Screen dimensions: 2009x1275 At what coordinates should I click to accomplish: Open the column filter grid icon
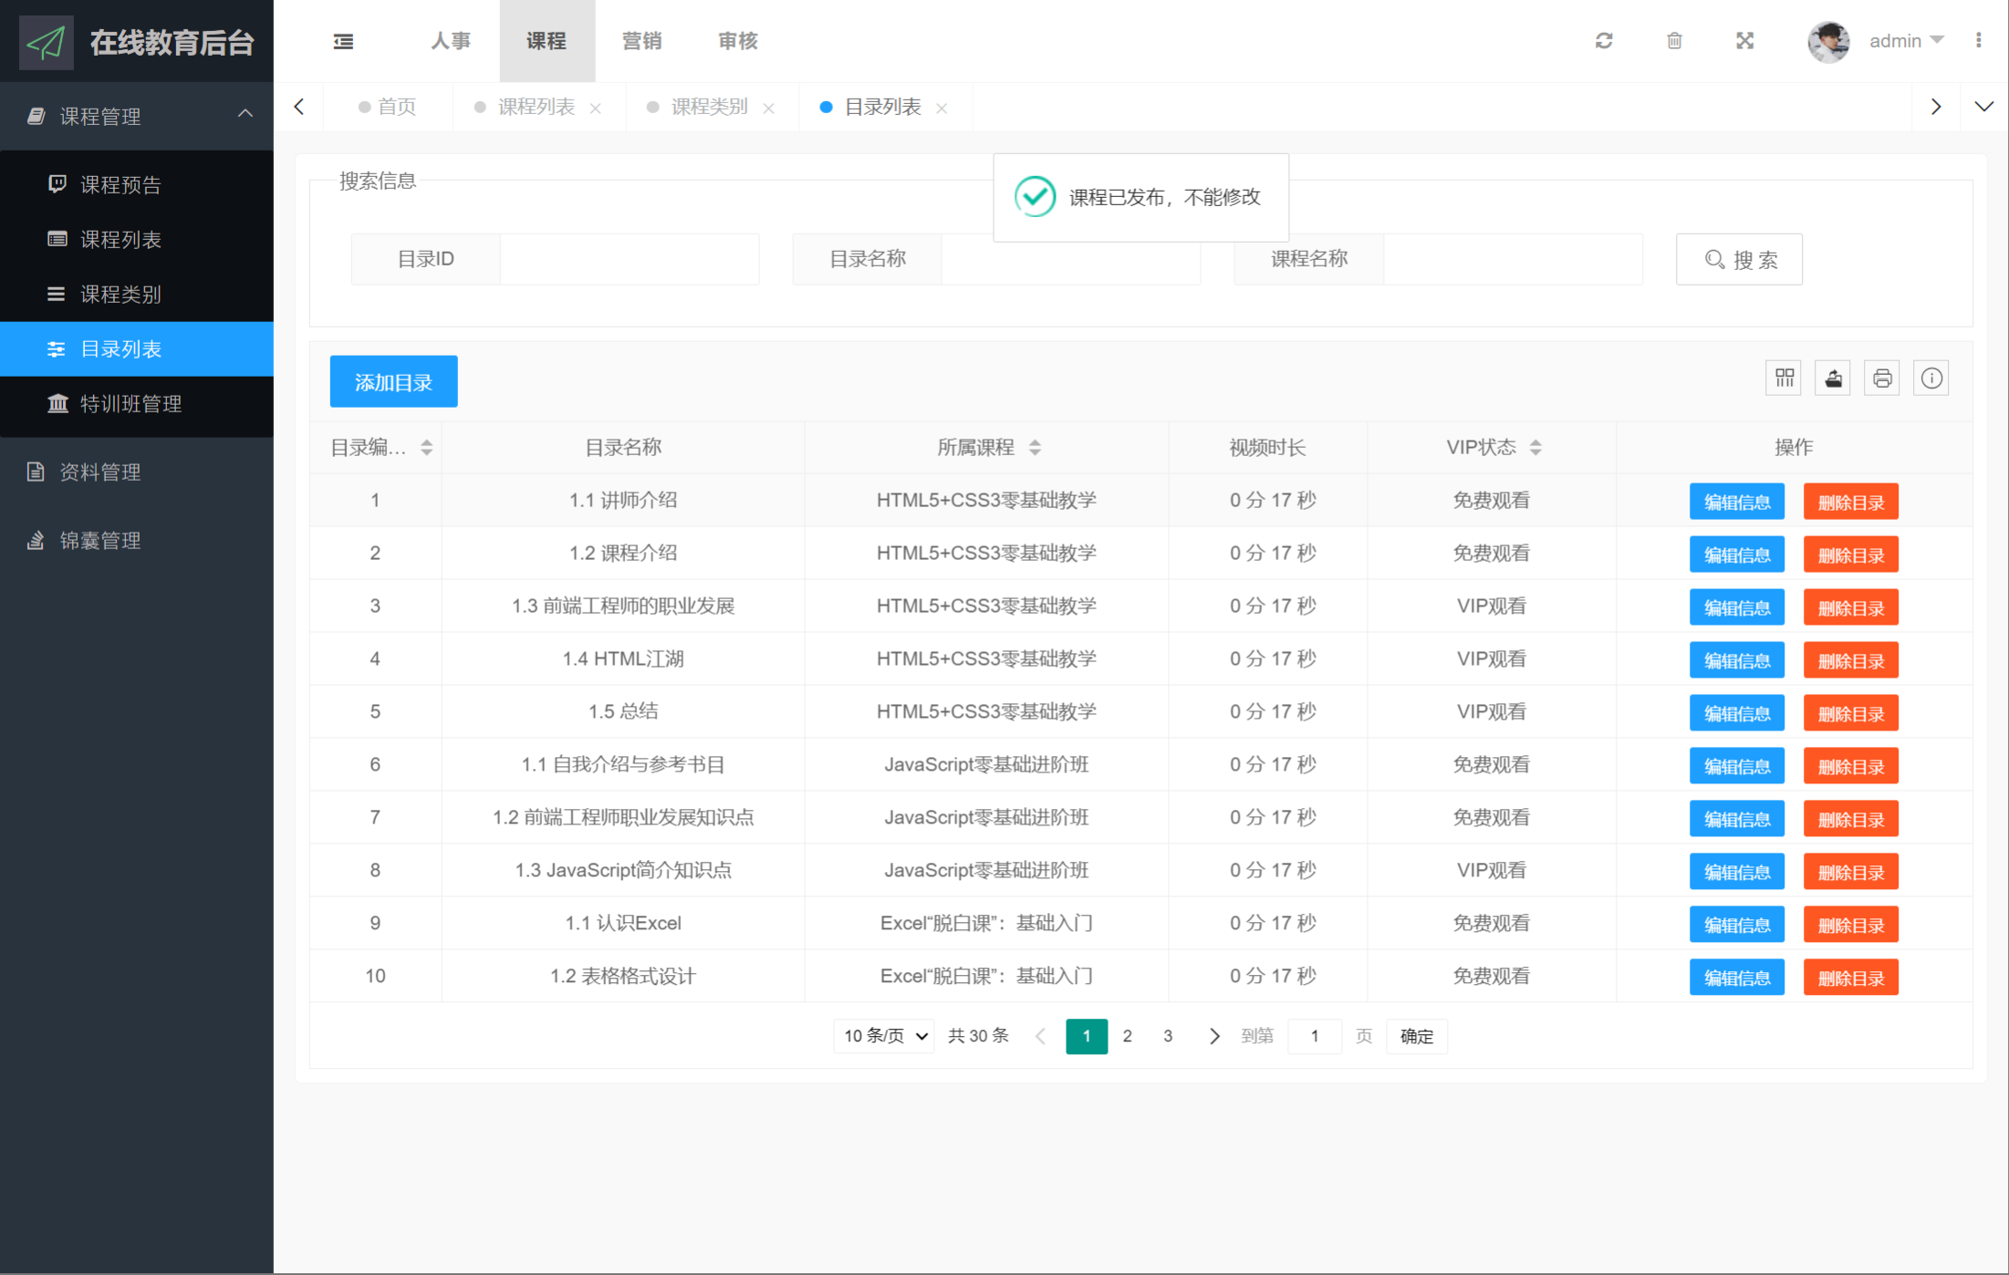coord(1784,378)
